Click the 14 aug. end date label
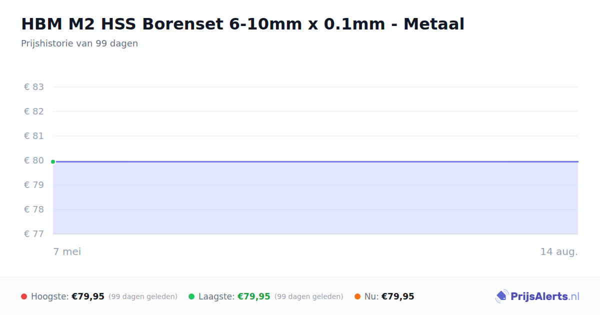This screenshot has height=315, width=600. tap(559, 251)
